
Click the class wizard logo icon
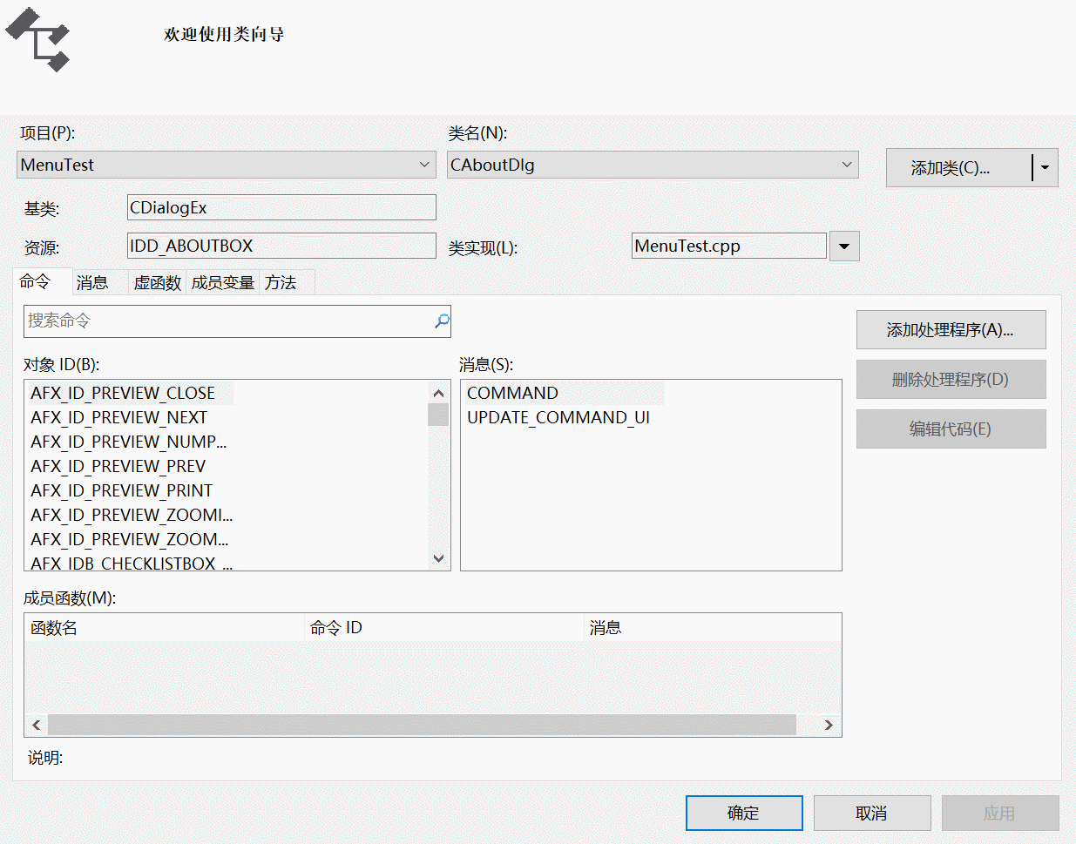coord(37,40)
